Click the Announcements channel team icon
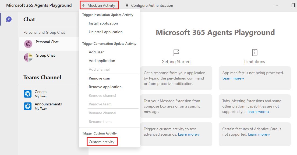 point(28,106)
